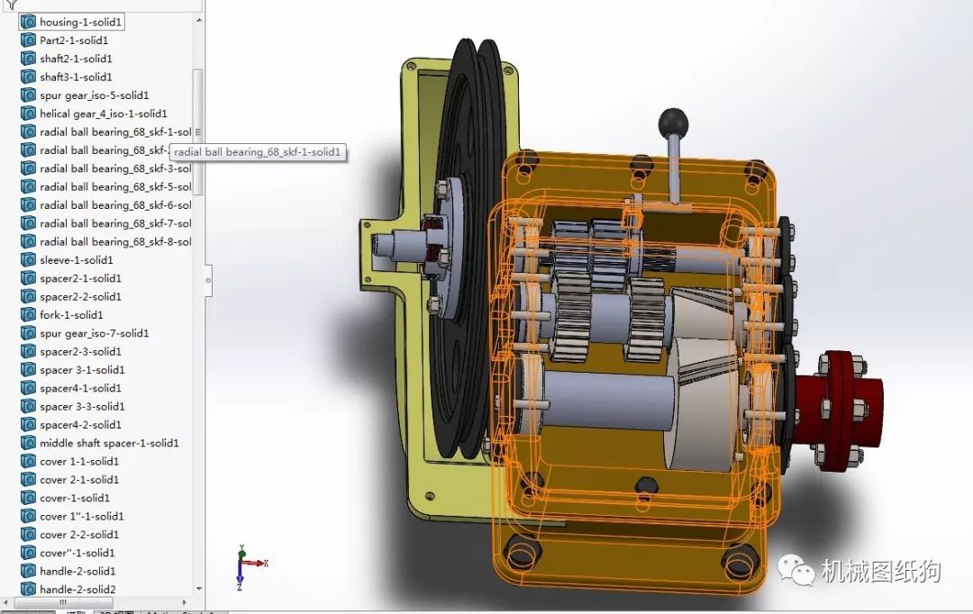Screen dimensions: 973x614
Task: Select handle-2-solid1 in the tree
Action: tap(77, 571)
